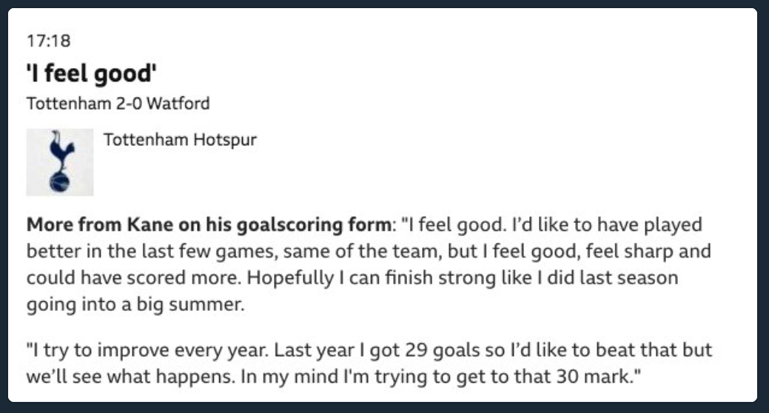Click the word Watford in the score line
The width and height of the screenshot is (769, 413).
[178, 104]
